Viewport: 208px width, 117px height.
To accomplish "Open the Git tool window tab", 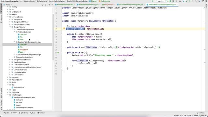I will (6, 113).
